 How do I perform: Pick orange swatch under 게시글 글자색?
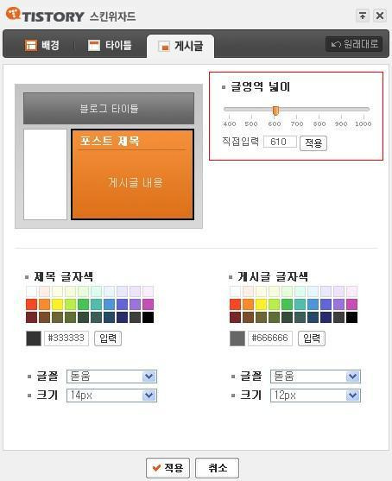[248, 304]
